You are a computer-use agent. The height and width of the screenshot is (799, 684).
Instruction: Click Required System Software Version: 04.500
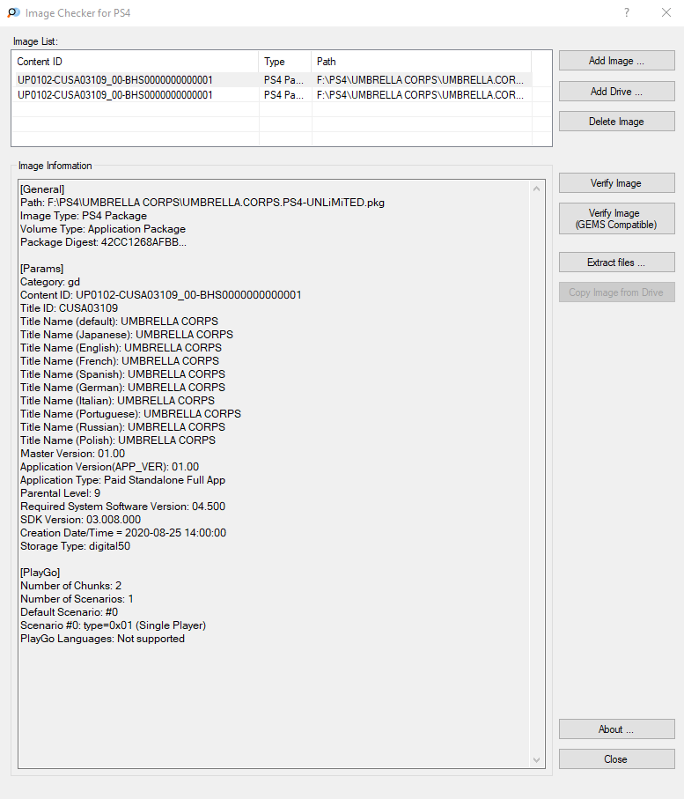(x=122, y=507)
